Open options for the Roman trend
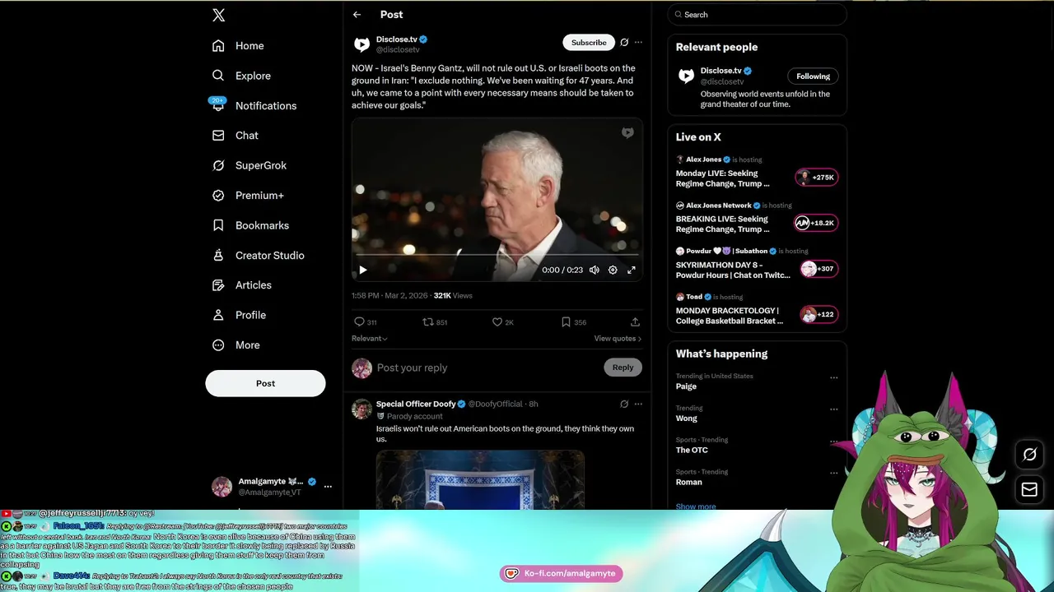The height and width of the screenshot is (592, 1054). (x=833, y=473)
